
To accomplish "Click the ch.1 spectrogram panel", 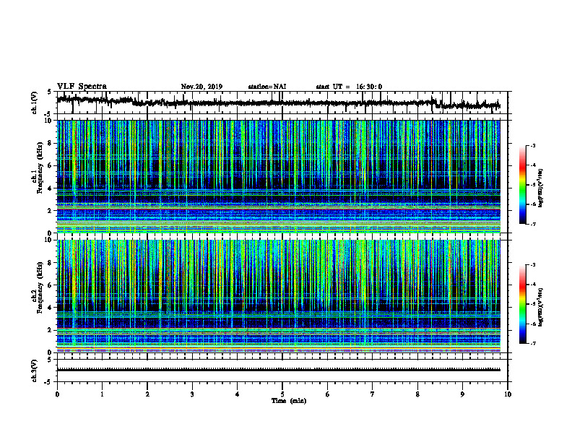I will click(x=278, y=176).
